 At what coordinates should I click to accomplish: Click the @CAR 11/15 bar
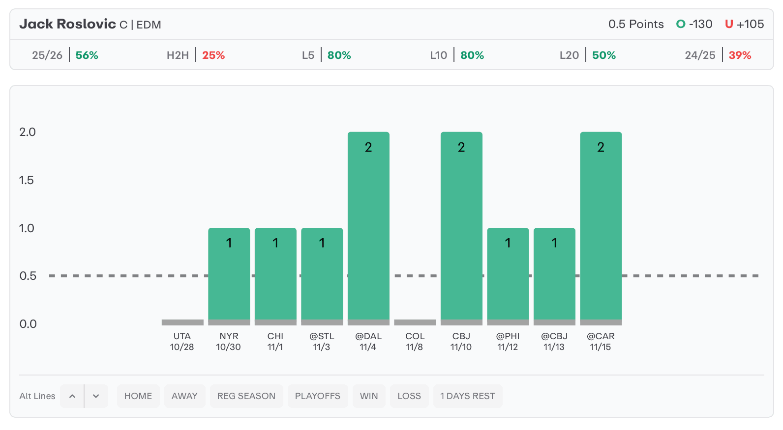[601, 226]
